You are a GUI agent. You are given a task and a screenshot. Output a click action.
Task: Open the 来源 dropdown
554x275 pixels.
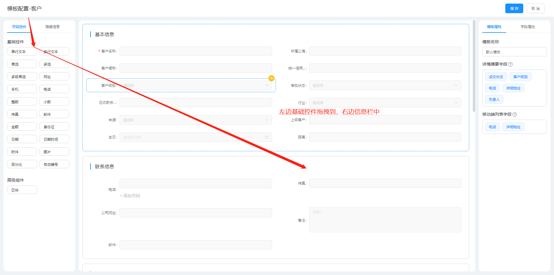click(196, 120)
